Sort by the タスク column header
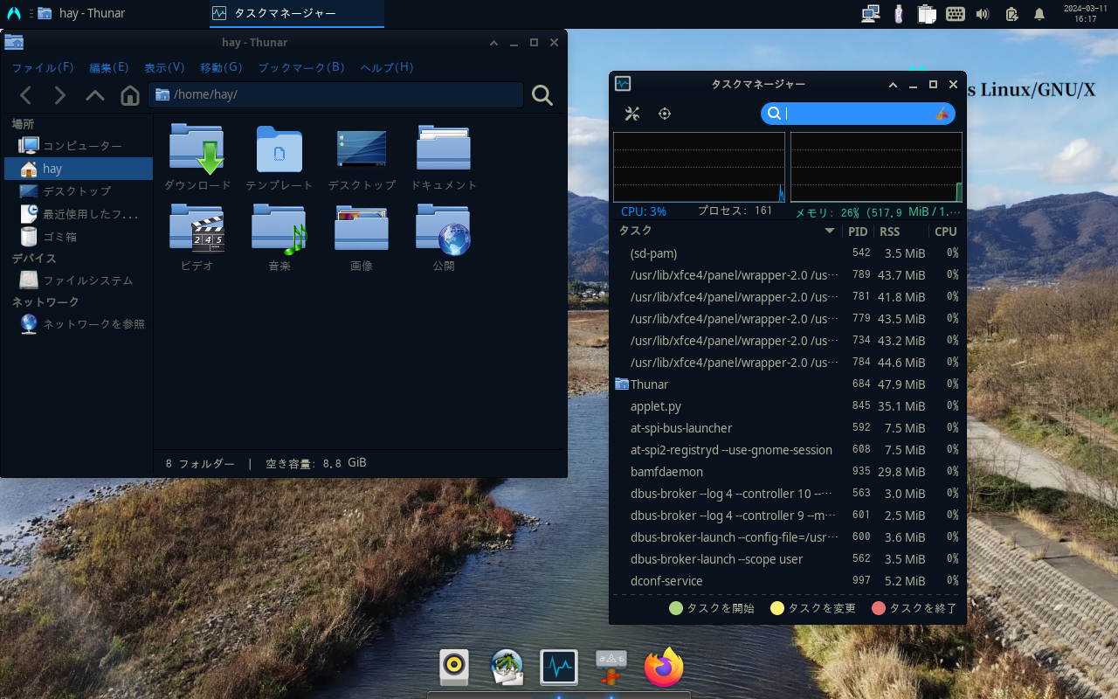The width and height of the screenshot is (1118, 699). click(728, 232)
